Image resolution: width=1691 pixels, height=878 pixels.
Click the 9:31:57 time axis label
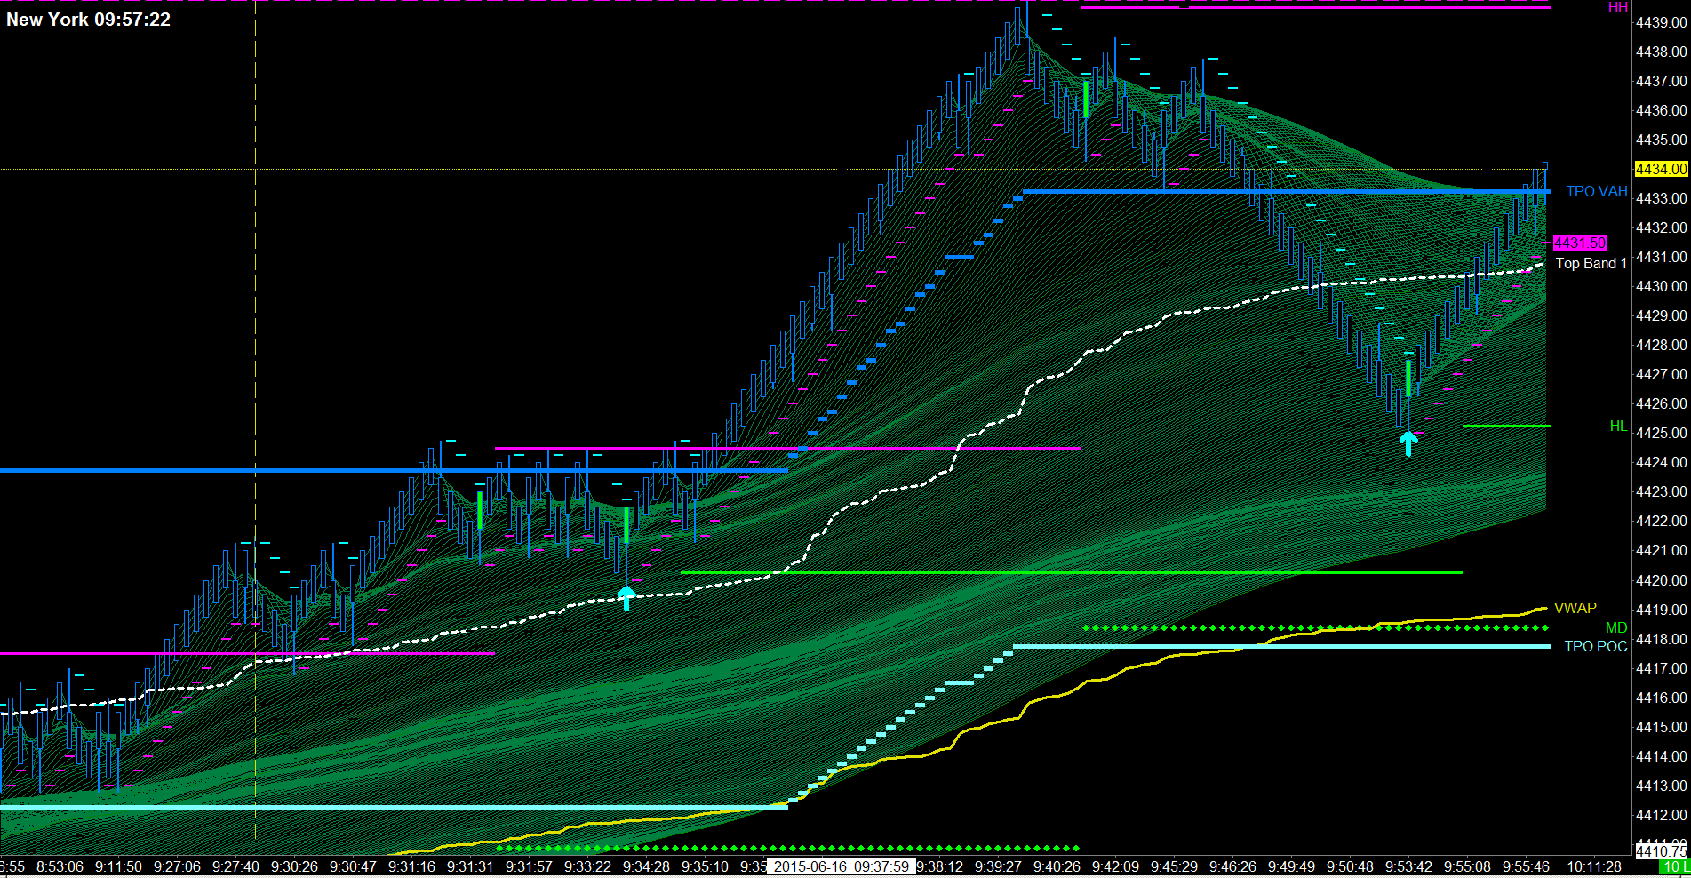(x=529, y=866)
